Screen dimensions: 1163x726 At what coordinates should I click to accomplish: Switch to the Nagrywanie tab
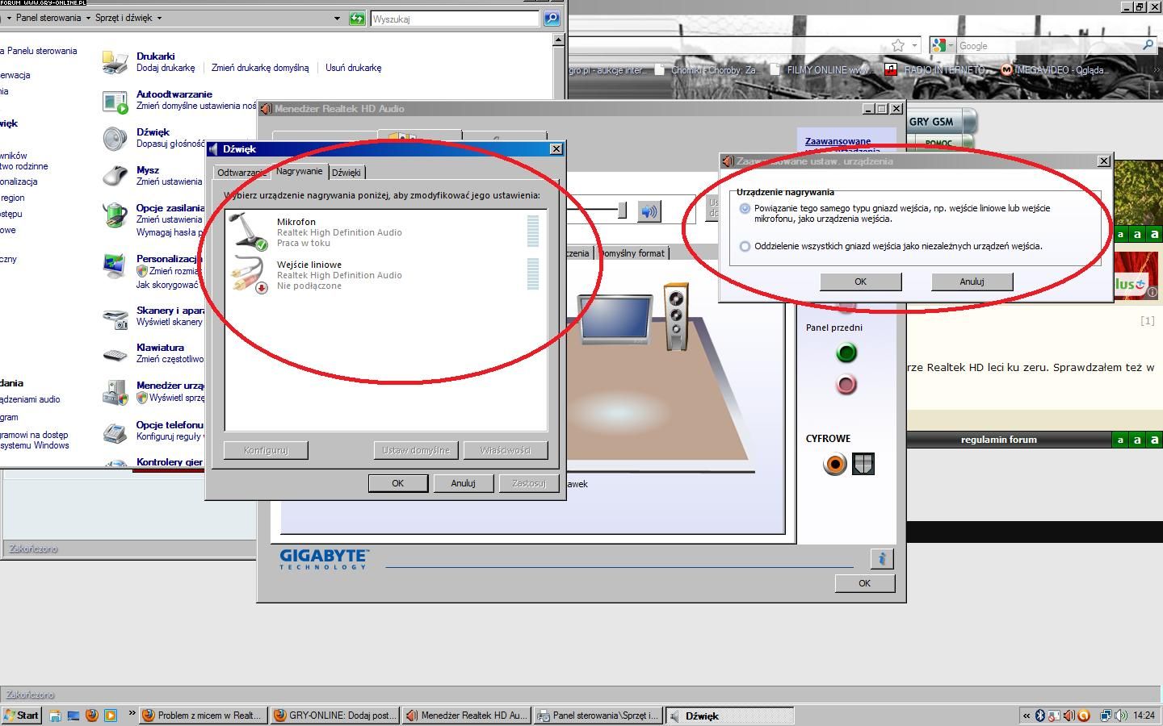pos(299,171)
